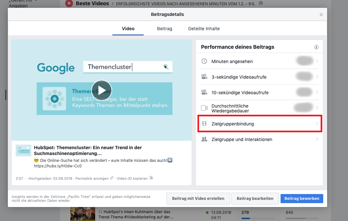Click the 13.09.2018 date in the background list
This screenshot has height=221, width=348.
pyautogui.click(x=221, y=212)
